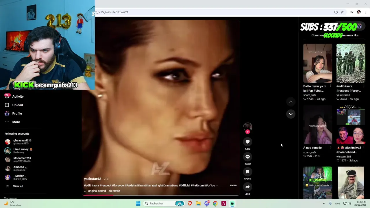Open the weather widget on the taskbar
This screenshot has height=208, width=370.
tap(12, 203)
